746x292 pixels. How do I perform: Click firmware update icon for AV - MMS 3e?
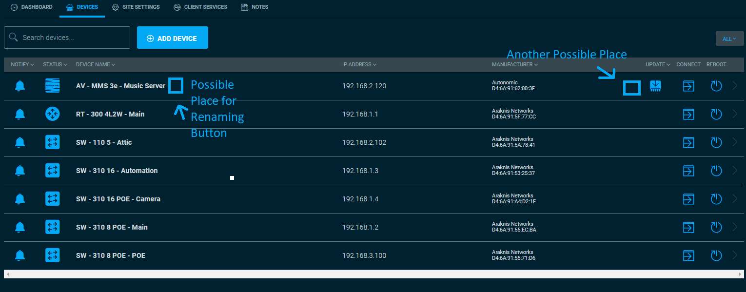655,86
